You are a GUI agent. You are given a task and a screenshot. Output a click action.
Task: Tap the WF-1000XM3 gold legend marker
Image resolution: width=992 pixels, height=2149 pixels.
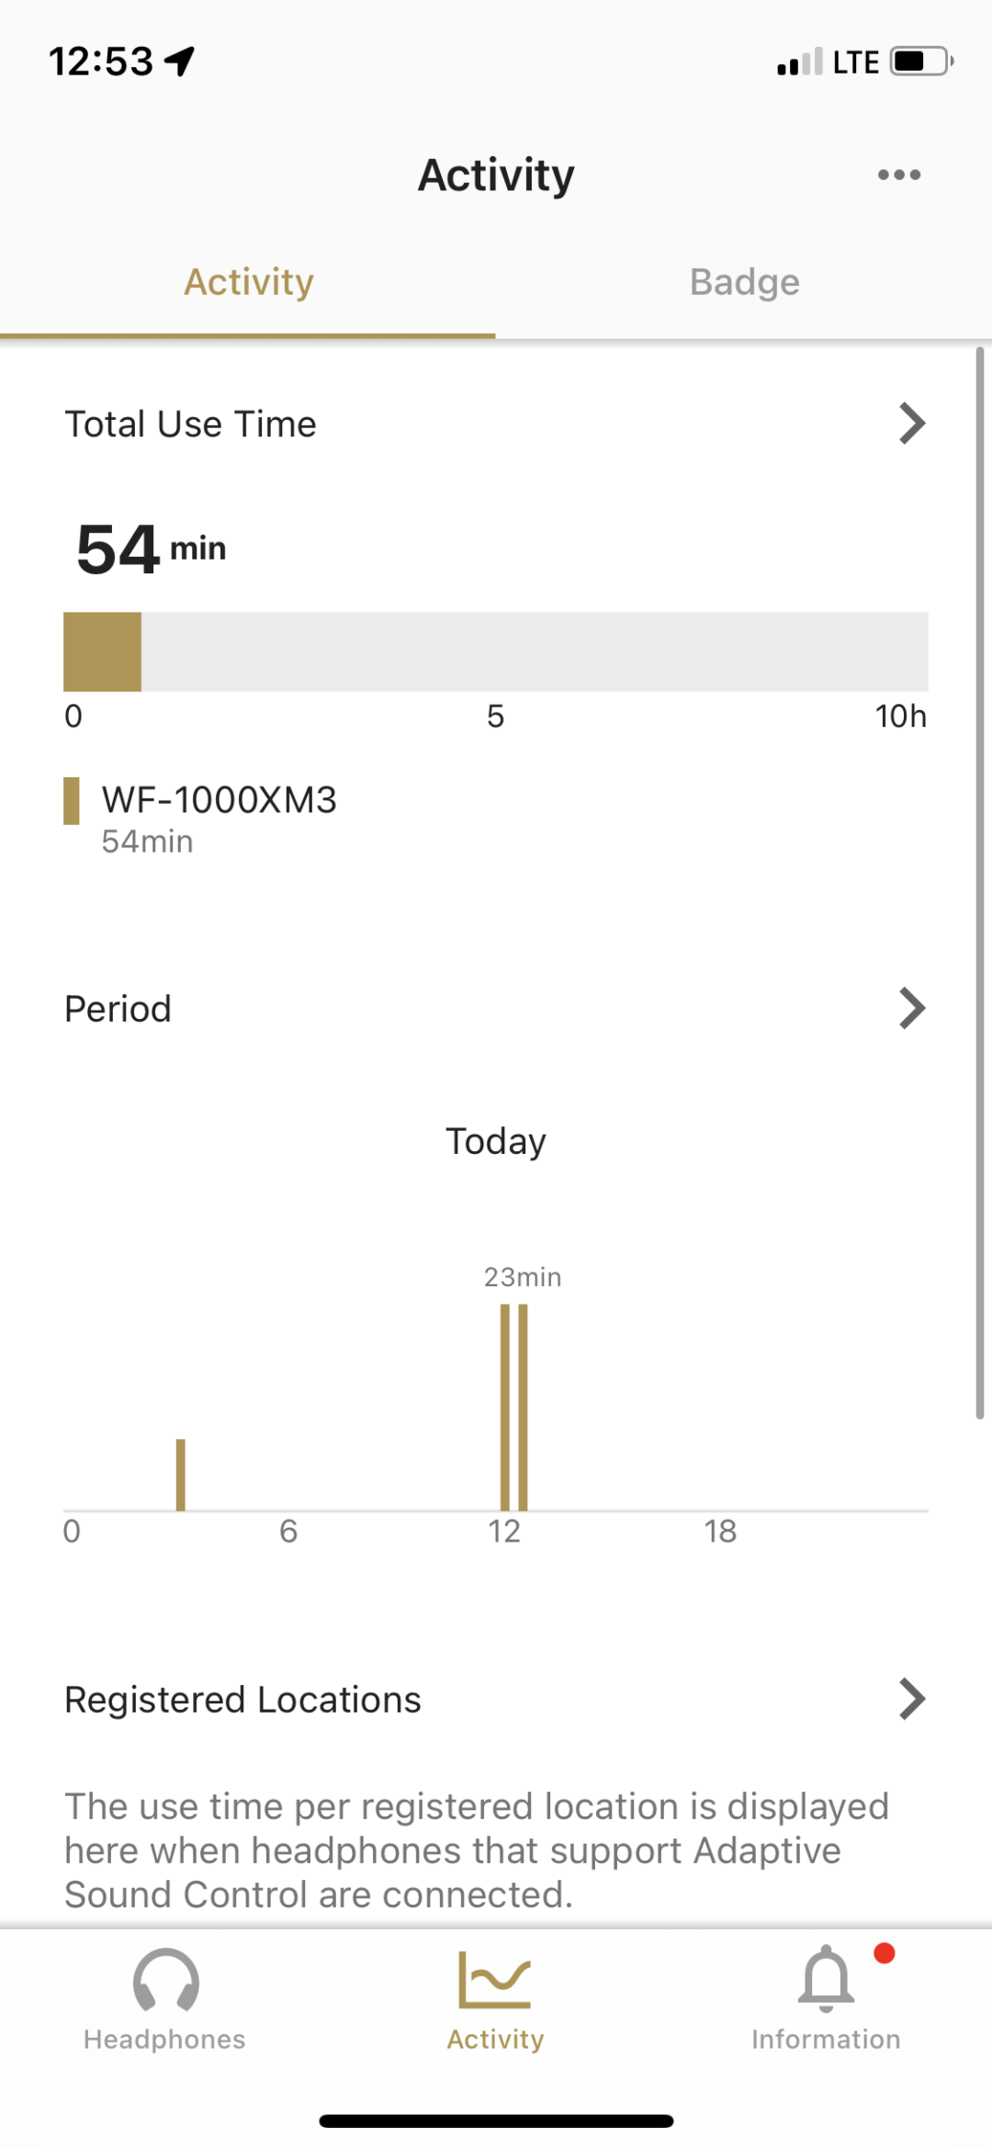71,801
